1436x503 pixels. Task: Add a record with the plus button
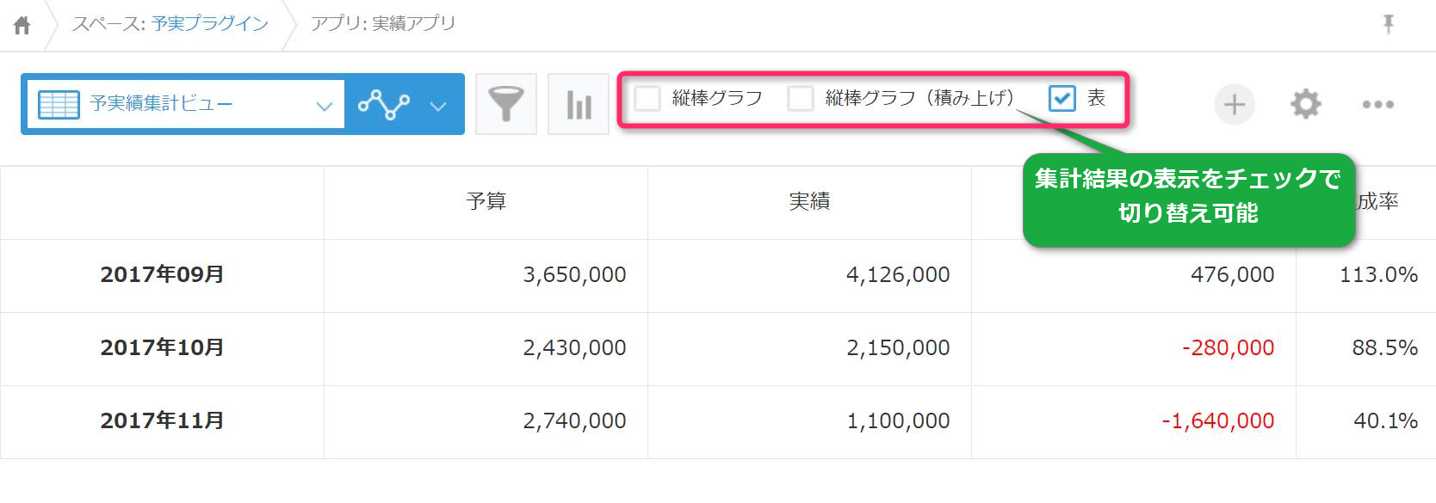pyautogui.click(x=1235, y=105)
